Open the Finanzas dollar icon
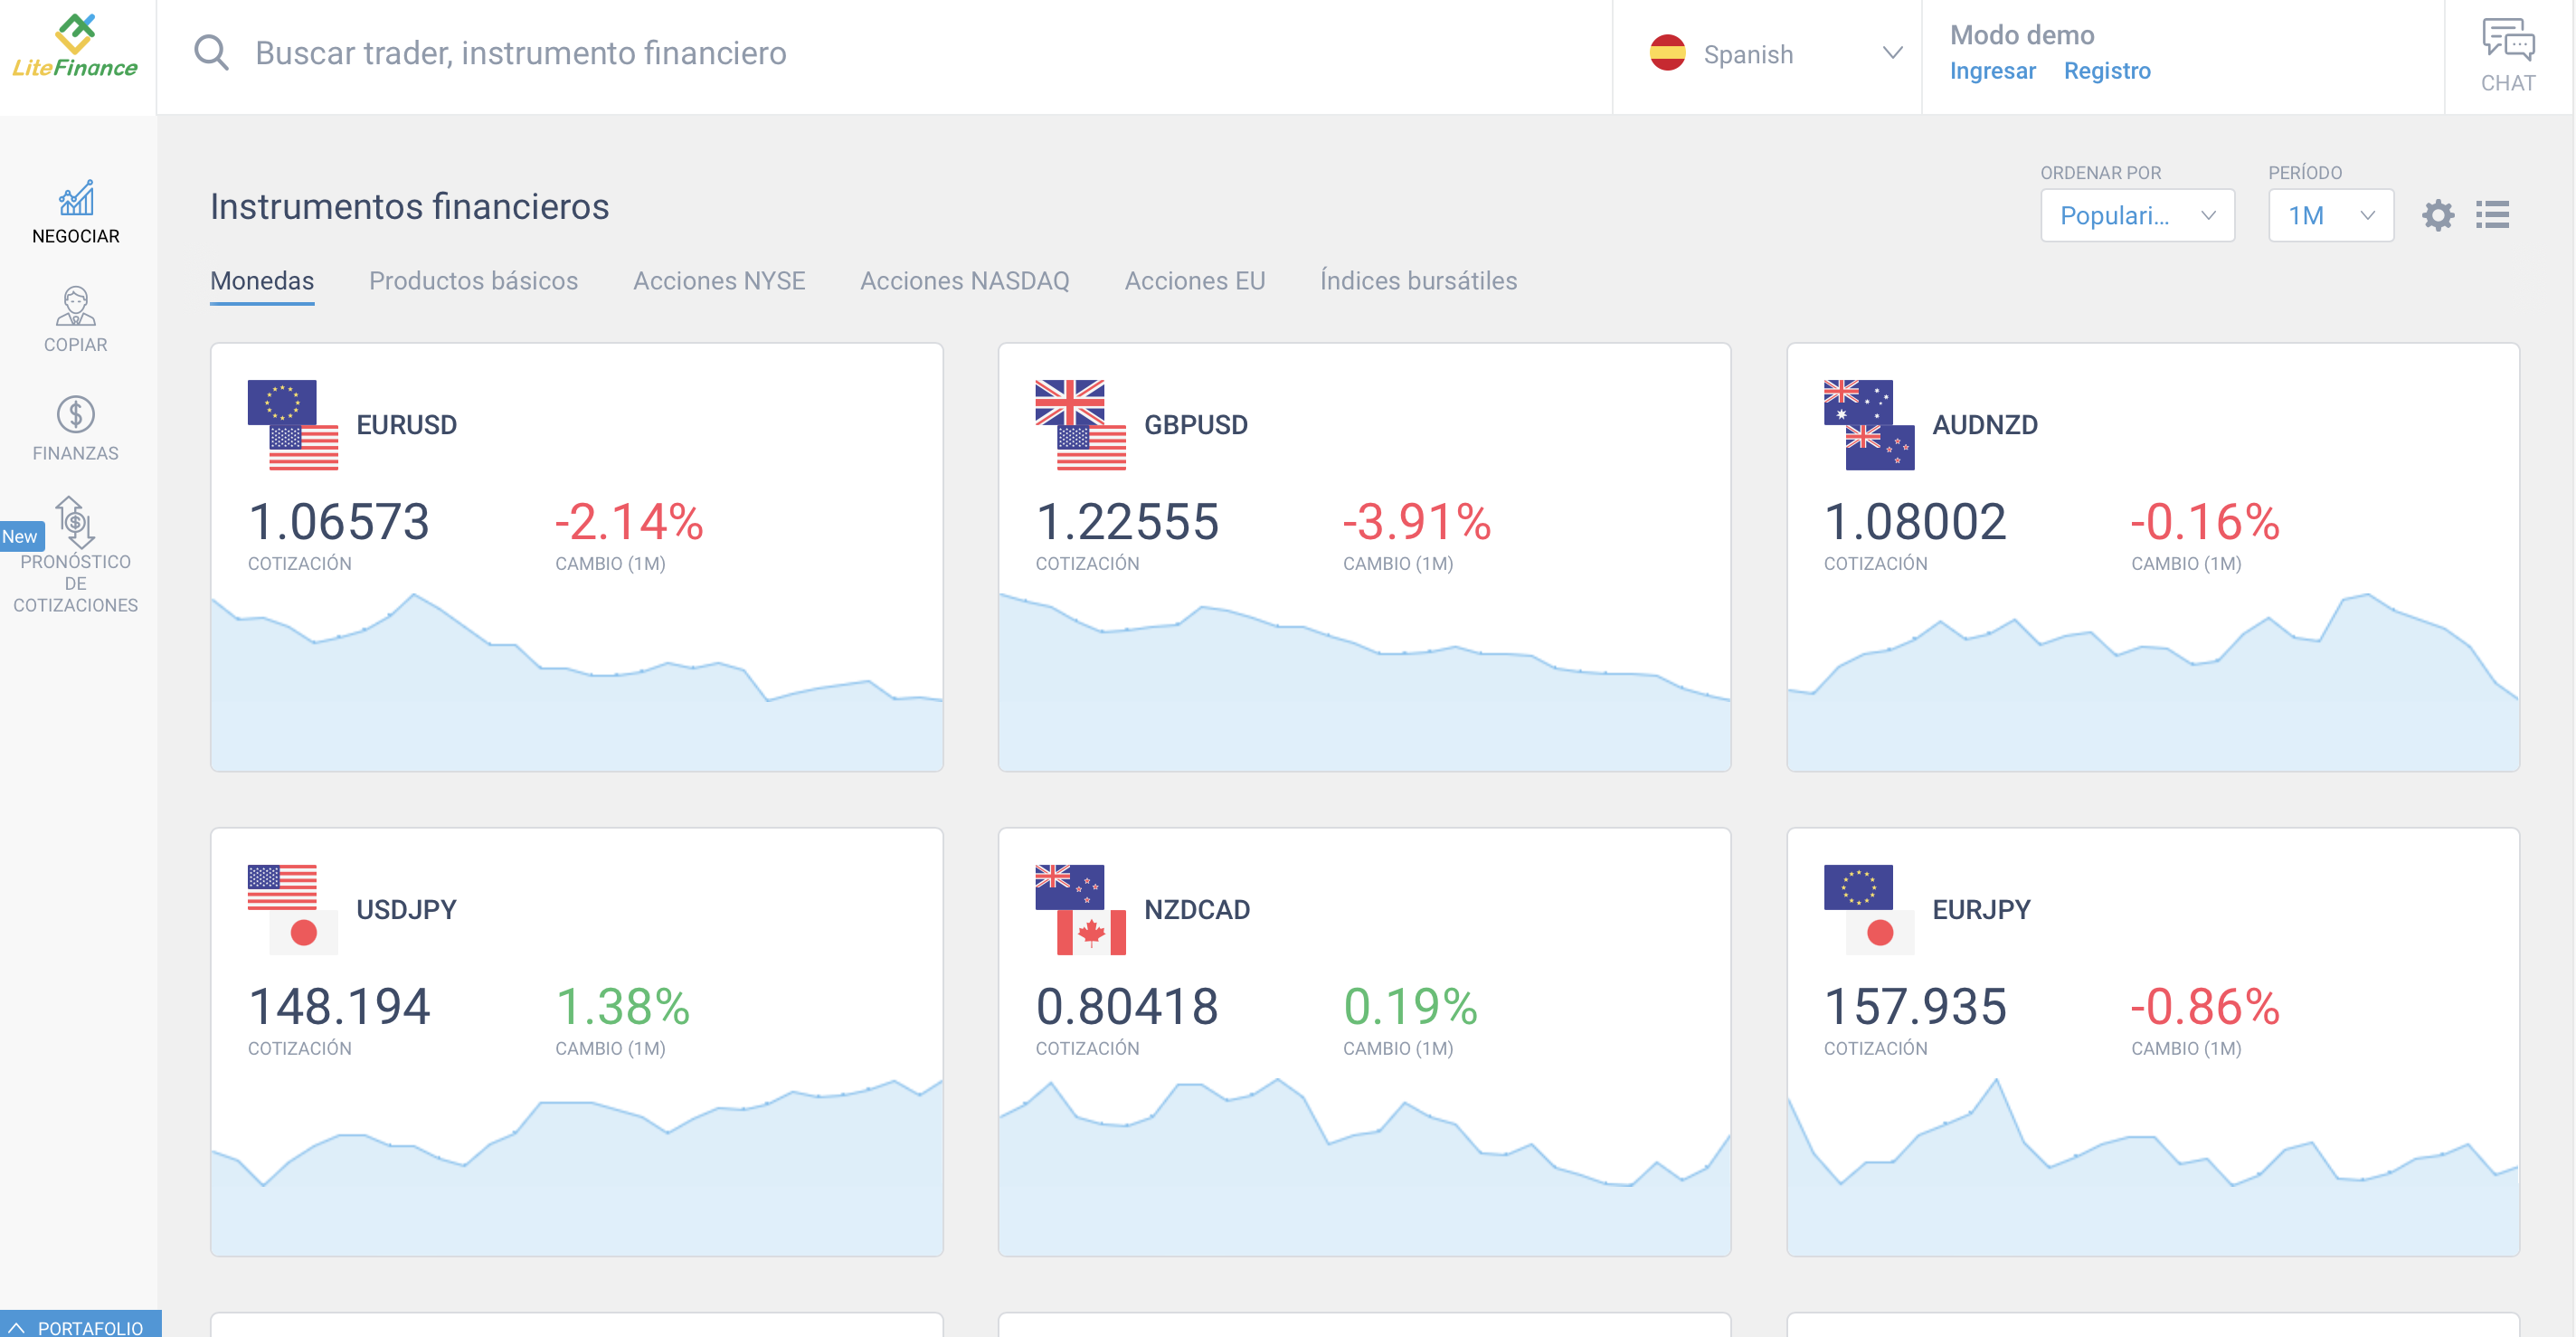Screen dimensions: 2576x1337 (x=76, y=414)
